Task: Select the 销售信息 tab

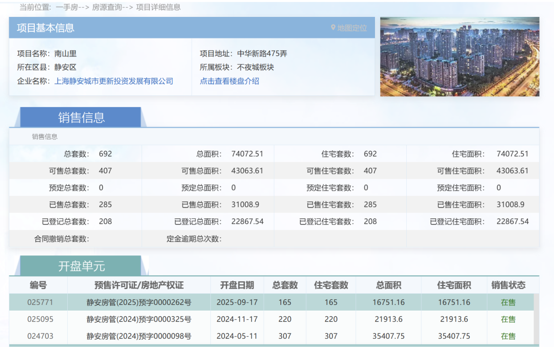Action: point(81,117)
